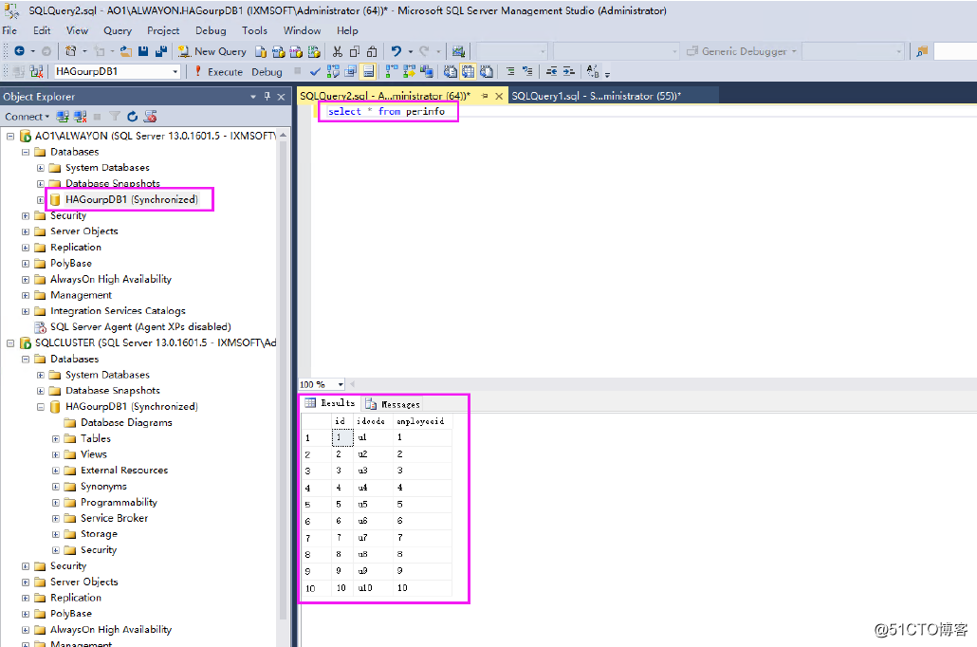977x647 pixels.
Task: Click the Increase Indent icon
Action: [569, 72]
